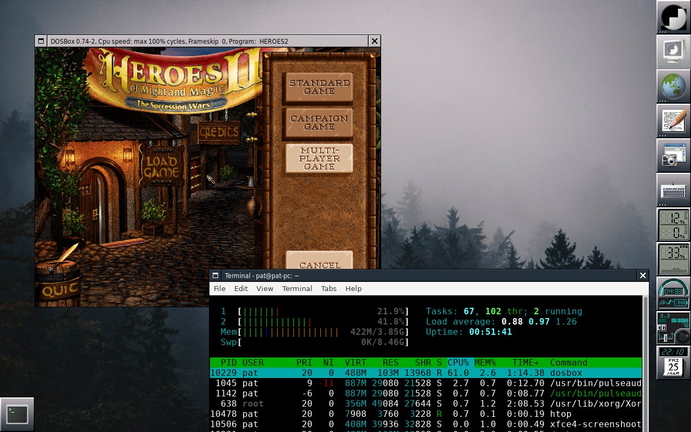Screen dimensions: 691x432
Task: Click the CPU load monitor dockapp
Action: click(x=674, y=259)
